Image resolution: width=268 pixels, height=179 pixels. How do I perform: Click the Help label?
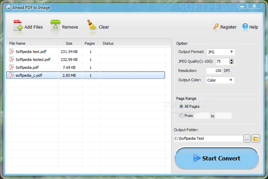[253, 27]
